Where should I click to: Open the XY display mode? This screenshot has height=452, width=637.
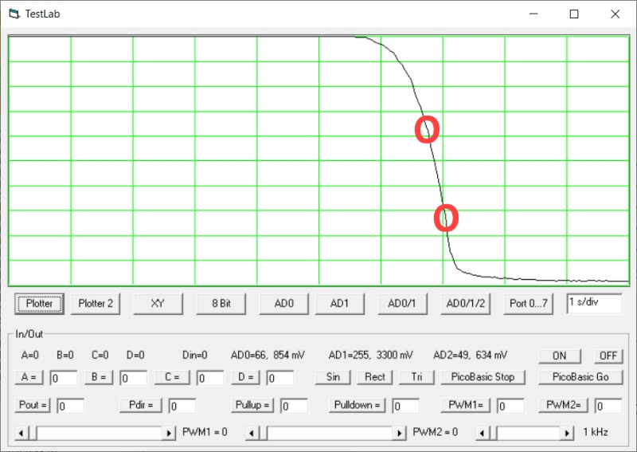click(158, 303)
